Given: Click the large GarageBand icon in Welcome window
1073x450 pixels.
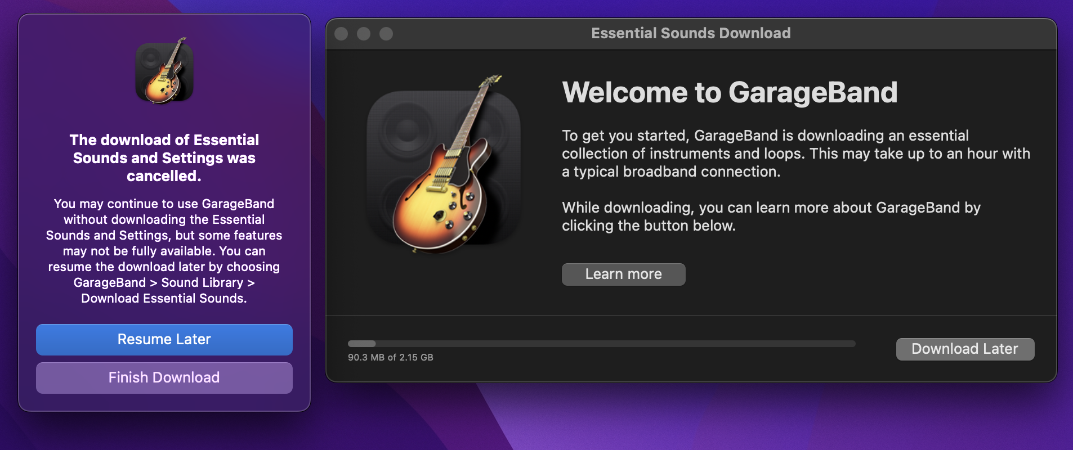Looking at the screenshot, I should pyautogui.click(x=444, y=165).
